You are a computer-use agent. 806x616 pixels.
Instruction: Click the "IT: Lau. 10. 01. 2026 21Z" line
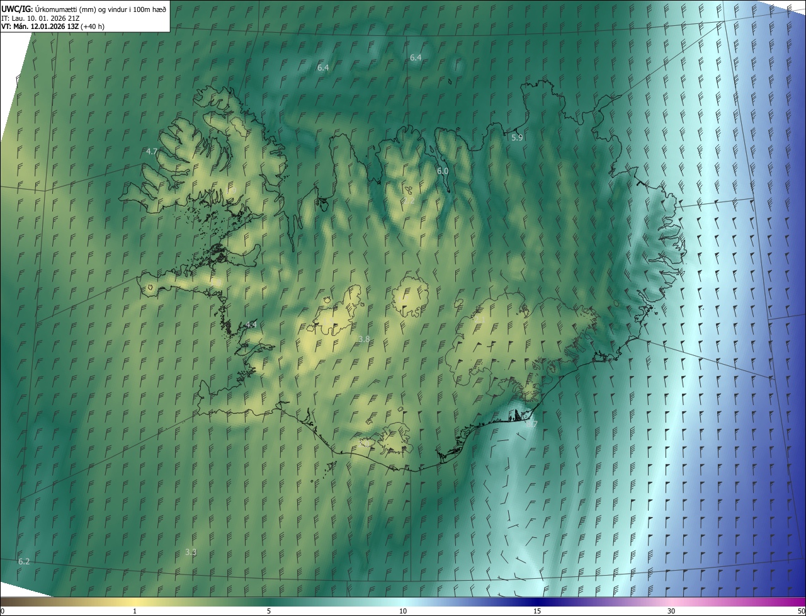point(39,18)
